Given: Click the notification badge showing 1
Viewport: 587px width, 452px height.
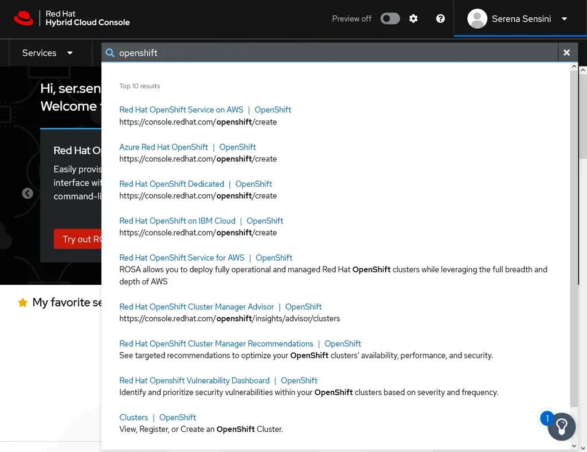Looking at the screenshot, I should click(x=547, y=418).
